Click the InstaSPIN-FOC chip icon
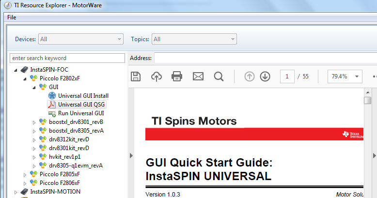The image size is (377, 198). [24, 69]
